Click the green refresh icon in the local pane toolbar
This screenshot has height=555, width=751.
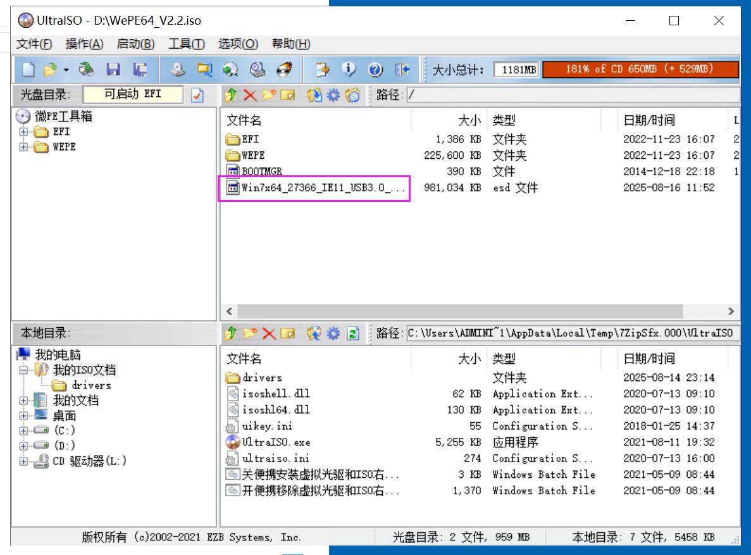353,333
